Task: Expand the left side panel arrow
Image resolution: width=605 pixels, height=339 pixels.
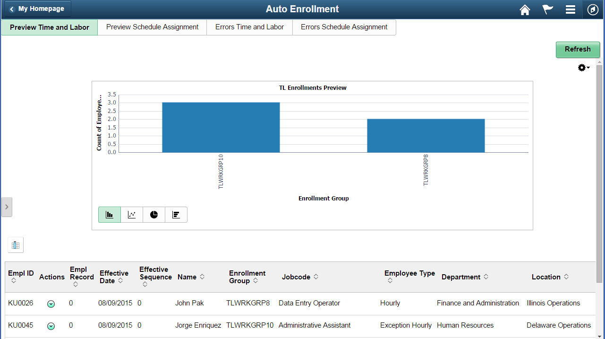Action: pos(7,207)
